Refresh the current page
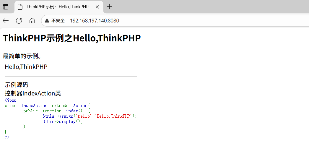309x146 pixels. [x=19, y=20]
